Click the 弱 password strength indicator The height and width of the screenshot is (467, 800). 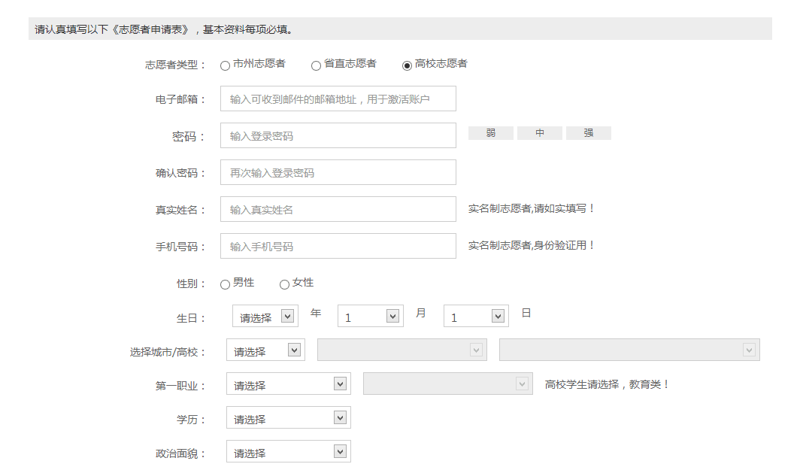[490, 133]
